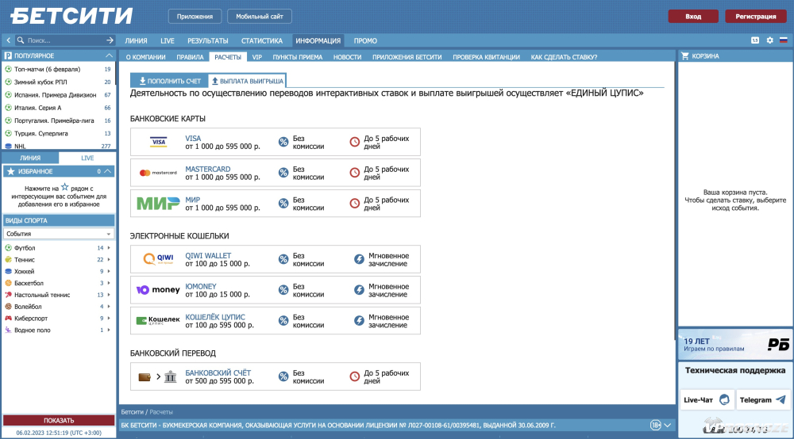Image resolution: width=794 pixels, height=439 pixels.
Task: Open the MASTERCARD link
Action: coord(207,170)
